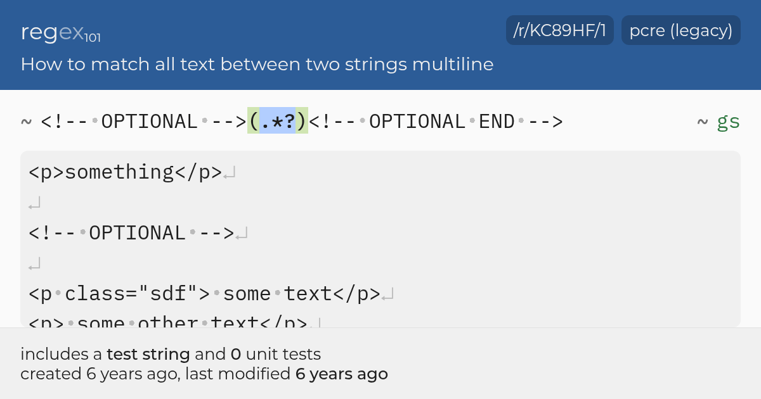Click the '<!-- OPTIONAL -->' prefix in the regex
The width and height of the screenshot is (761, 399).
(144, 121)
